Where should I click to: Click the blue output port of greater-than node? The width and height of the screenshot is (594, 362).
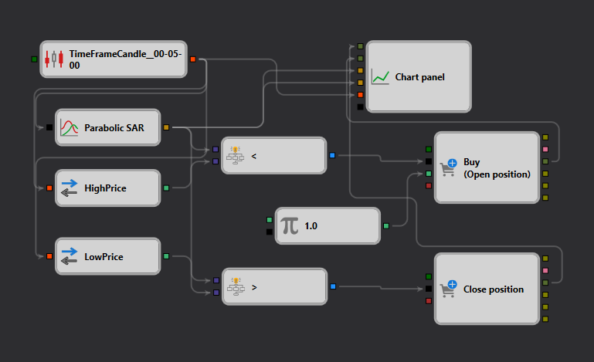(332, 286)
